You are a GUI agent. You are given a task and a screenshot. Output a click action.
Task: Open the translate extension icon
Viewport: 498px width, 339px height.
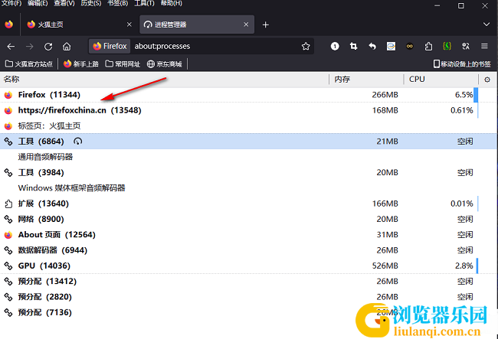click(x=466, y=47)
